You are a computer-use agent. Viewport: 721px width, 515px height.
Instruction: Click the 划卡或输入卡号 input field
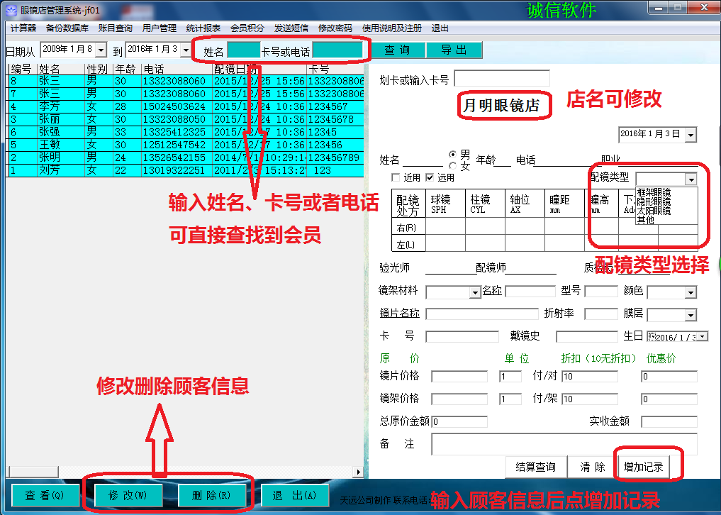[x=502, y=78]
